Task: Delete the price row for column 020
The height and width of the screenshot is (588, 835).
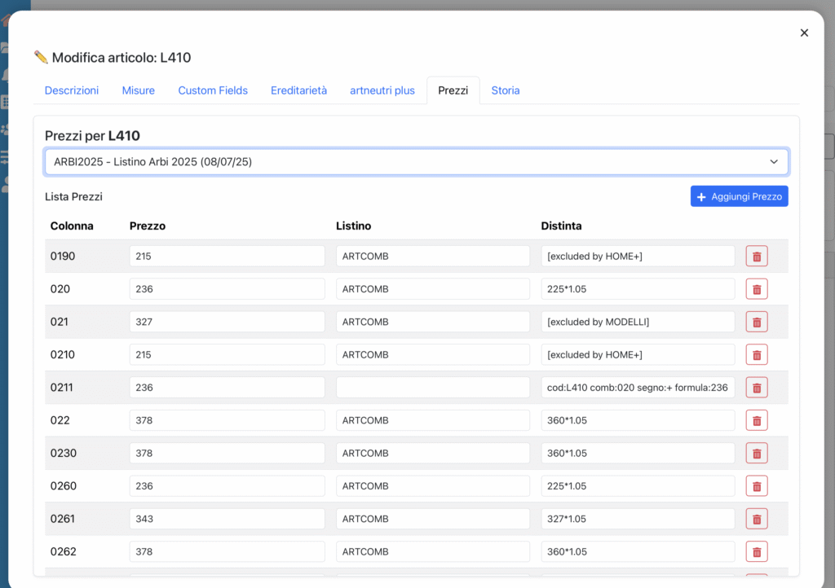Action: 756,289
